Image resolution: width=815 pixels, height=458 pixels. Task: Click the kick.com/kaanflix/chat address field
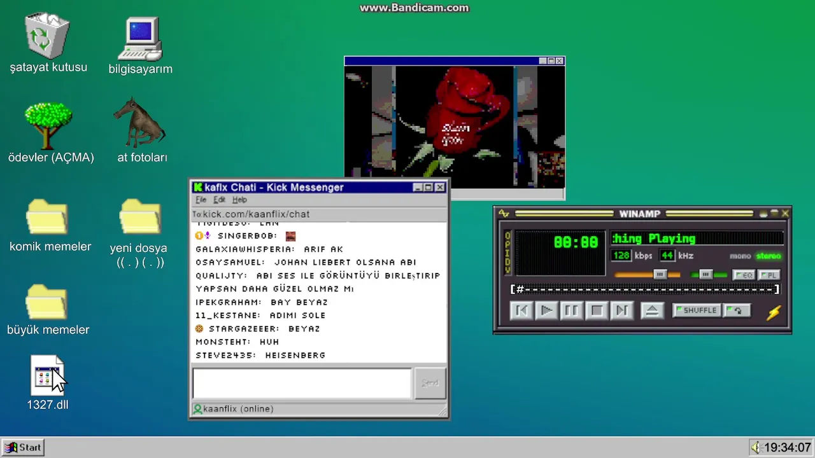(319, 214)
